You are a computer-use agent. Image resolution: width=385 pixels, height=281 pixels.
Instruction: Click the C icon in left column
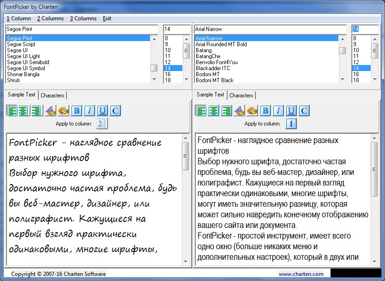tap(115, 111)
